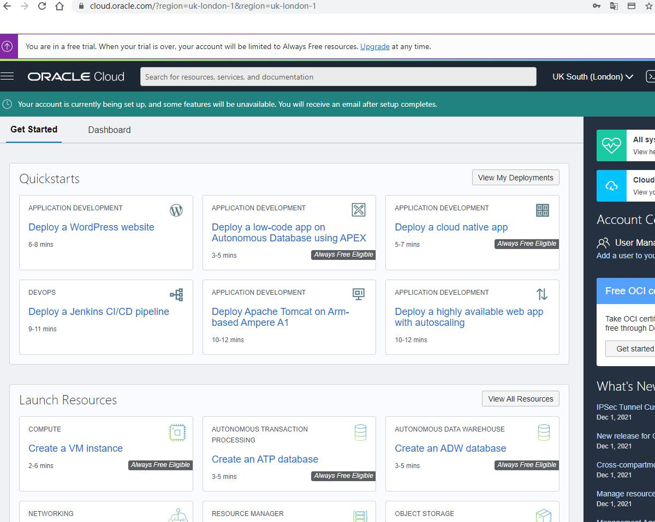The image size is (655, 522).
Task: Click the Launch Resources heading
Action: point(68,400)
